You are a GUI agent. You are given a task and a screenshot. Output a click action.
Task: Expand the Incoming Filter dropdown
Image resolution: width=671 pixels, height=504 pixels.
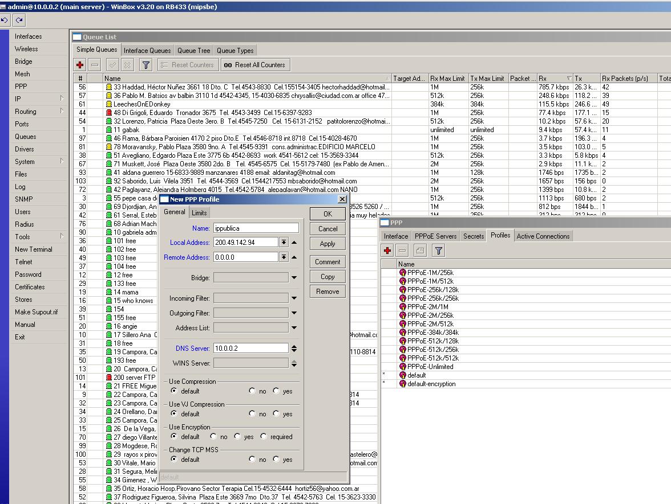(294, 298)
